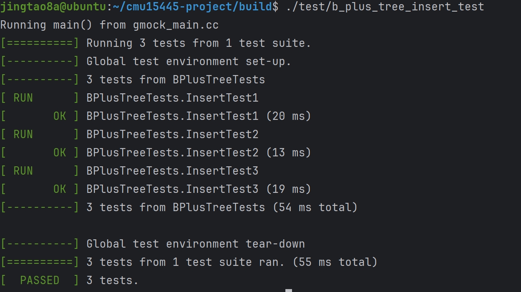Click the OK tag for InsertTest2

[x=60, y=153]
